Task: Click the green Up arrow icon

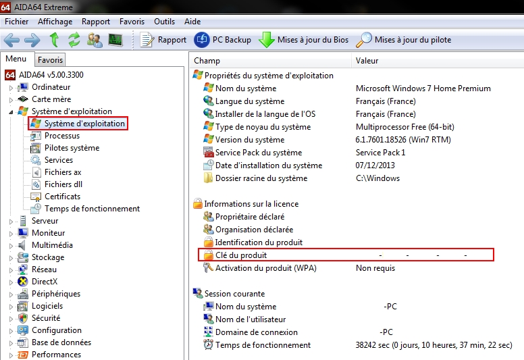Action: [54, 39]
